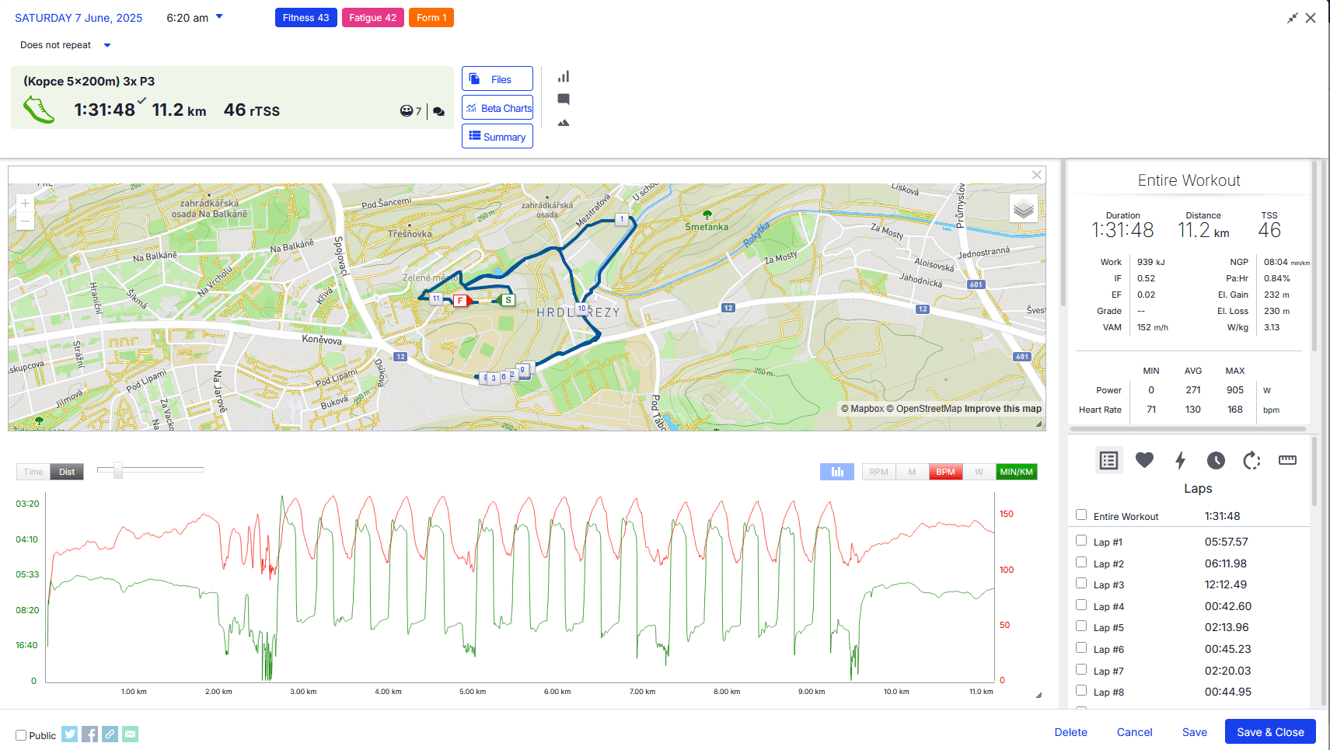The image size is (1330, 750).
Task: Click the Fitness 43 badge
Action: point(305,18)
